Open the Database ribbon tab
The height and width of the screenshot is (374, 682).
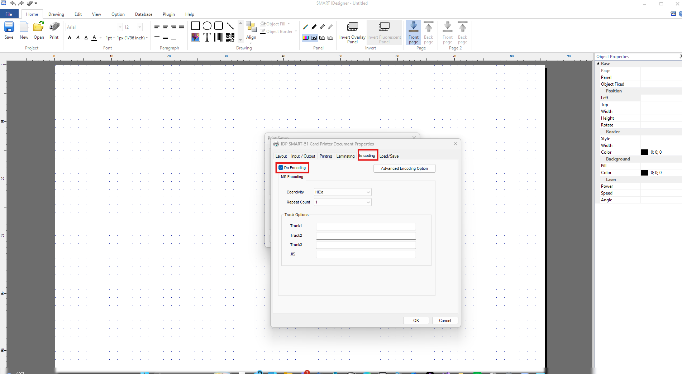pos(144,14)
